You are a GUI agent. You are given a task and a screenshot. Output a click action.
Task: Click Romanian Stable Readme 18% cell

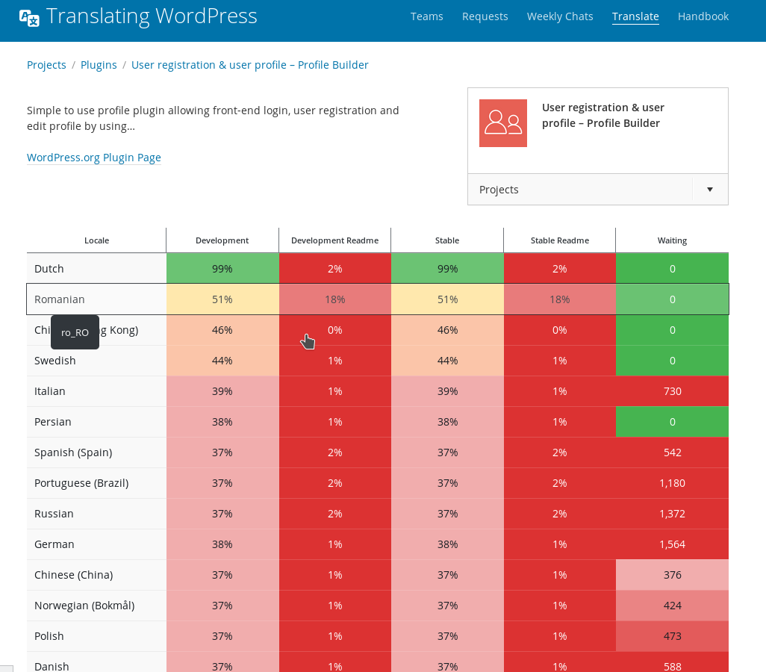(x=560, y=299)
